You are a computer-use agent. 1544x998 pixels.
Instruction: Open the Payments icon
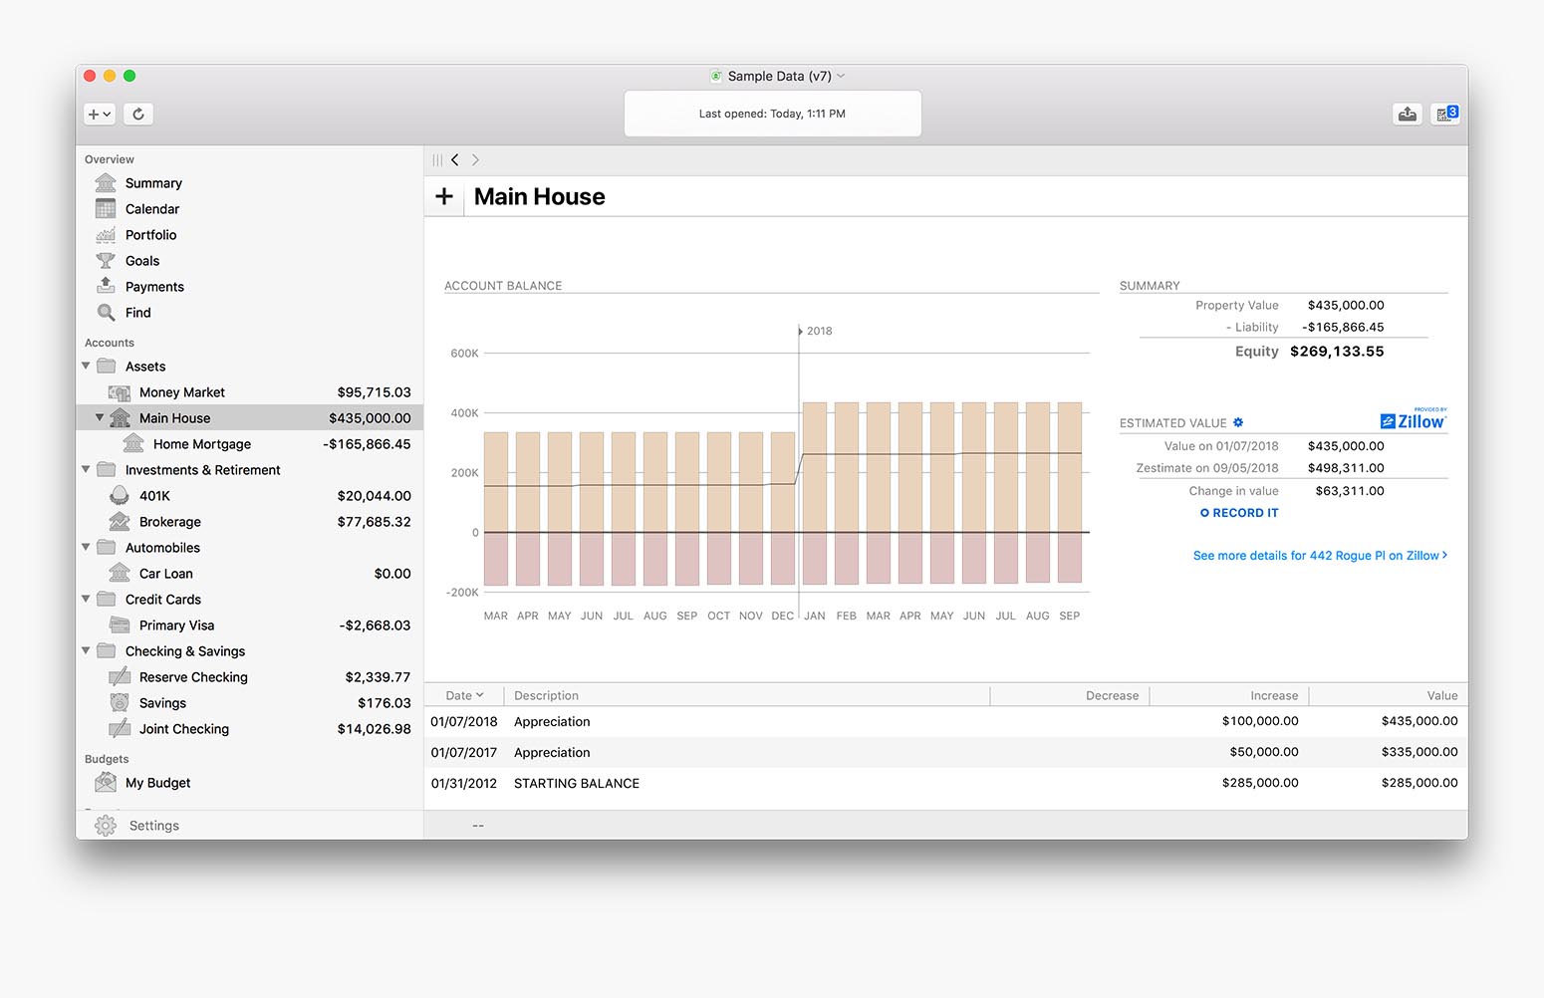pyautogui.click(x=106, y=287)
